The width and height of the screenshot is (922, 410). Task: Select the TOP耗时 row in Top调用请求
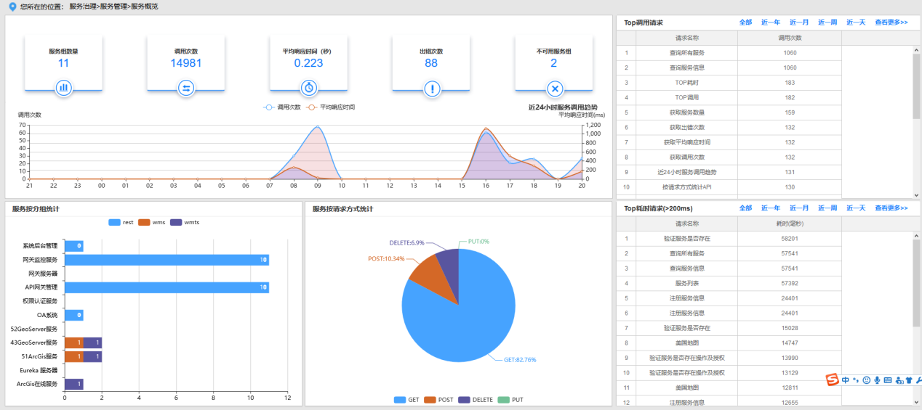tap(729, 83)
